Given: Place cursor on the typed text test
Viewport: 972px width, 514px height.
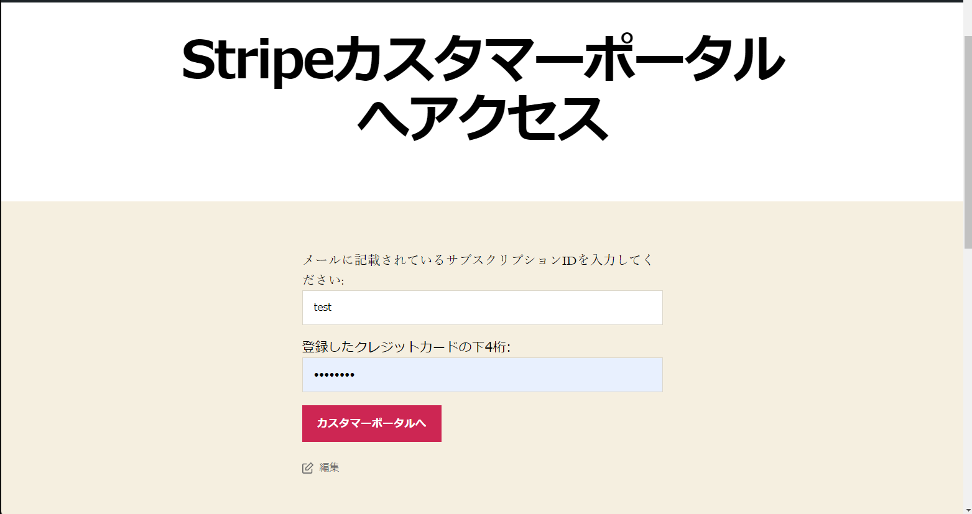Looking at the screenshot, I should pyautogui.click(x=323, y=307).
